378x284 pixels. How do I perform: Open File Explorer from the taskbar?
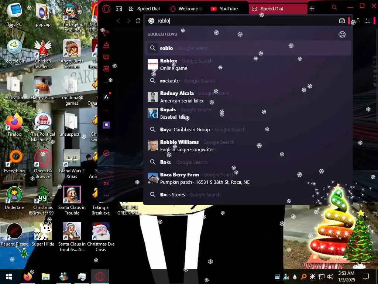click(45, 277)
